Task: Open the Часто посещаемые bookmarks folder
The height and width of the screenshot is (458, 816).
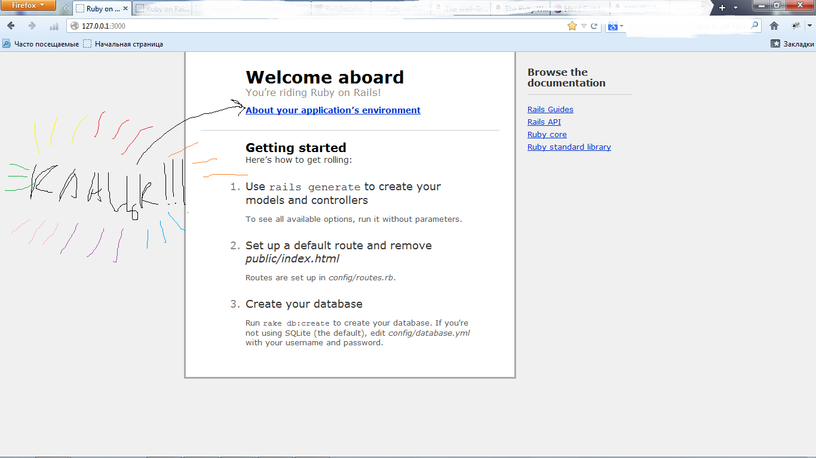Action: [41, 44]
